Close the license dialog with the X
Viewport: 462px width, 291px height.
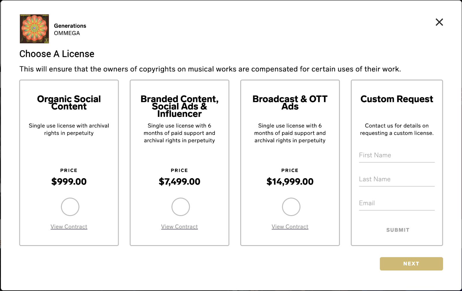click(439, 22)
